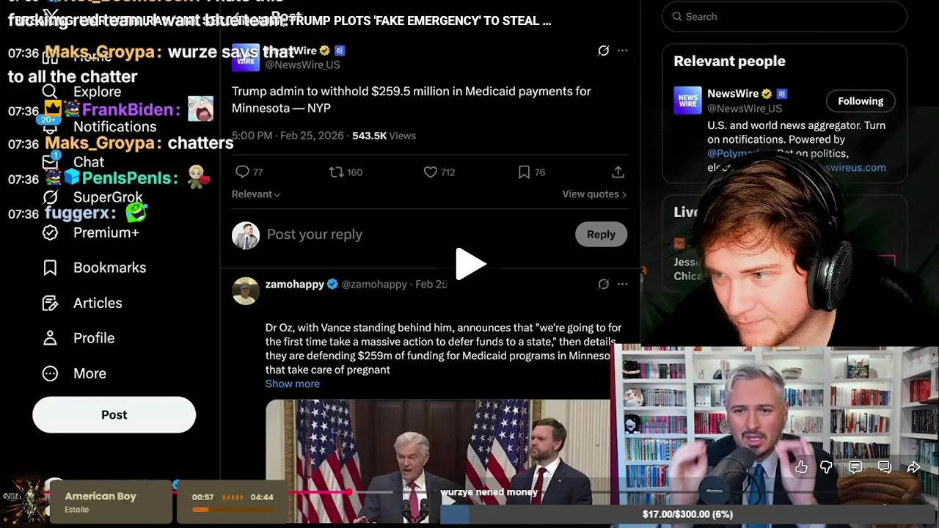Click the Feb 25 date on zamohappy reply
The height and width of the screenshot is (528, 939).
click(x=431, y=284)
